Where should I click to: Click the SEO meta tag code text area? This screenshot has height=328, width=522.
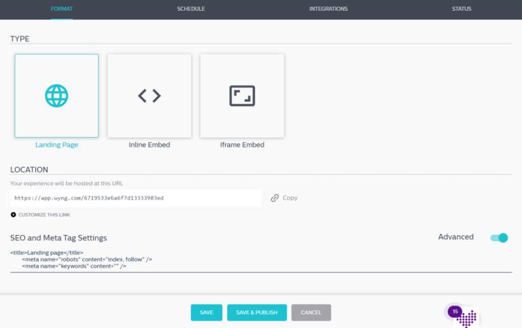pos(261,259)
